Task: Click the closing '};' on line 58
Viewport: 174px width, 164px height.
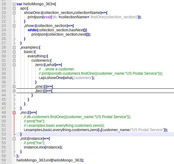Action: tap(18, 156)
